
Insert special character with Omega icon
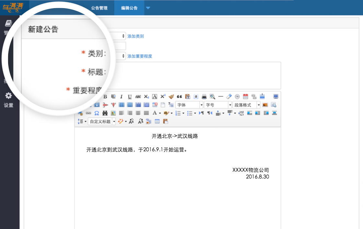pyautogui.click(x=97, y=113)
